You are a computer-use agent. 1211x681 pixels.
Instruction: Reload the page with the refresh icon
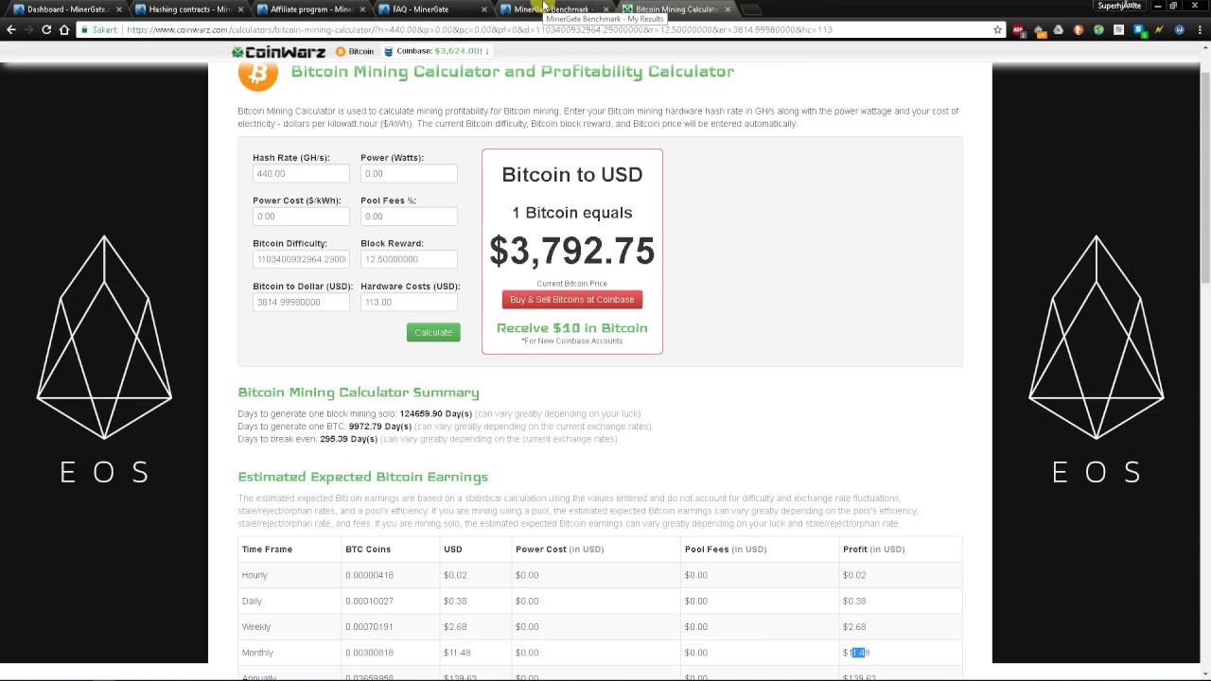[x=46, y=29]
